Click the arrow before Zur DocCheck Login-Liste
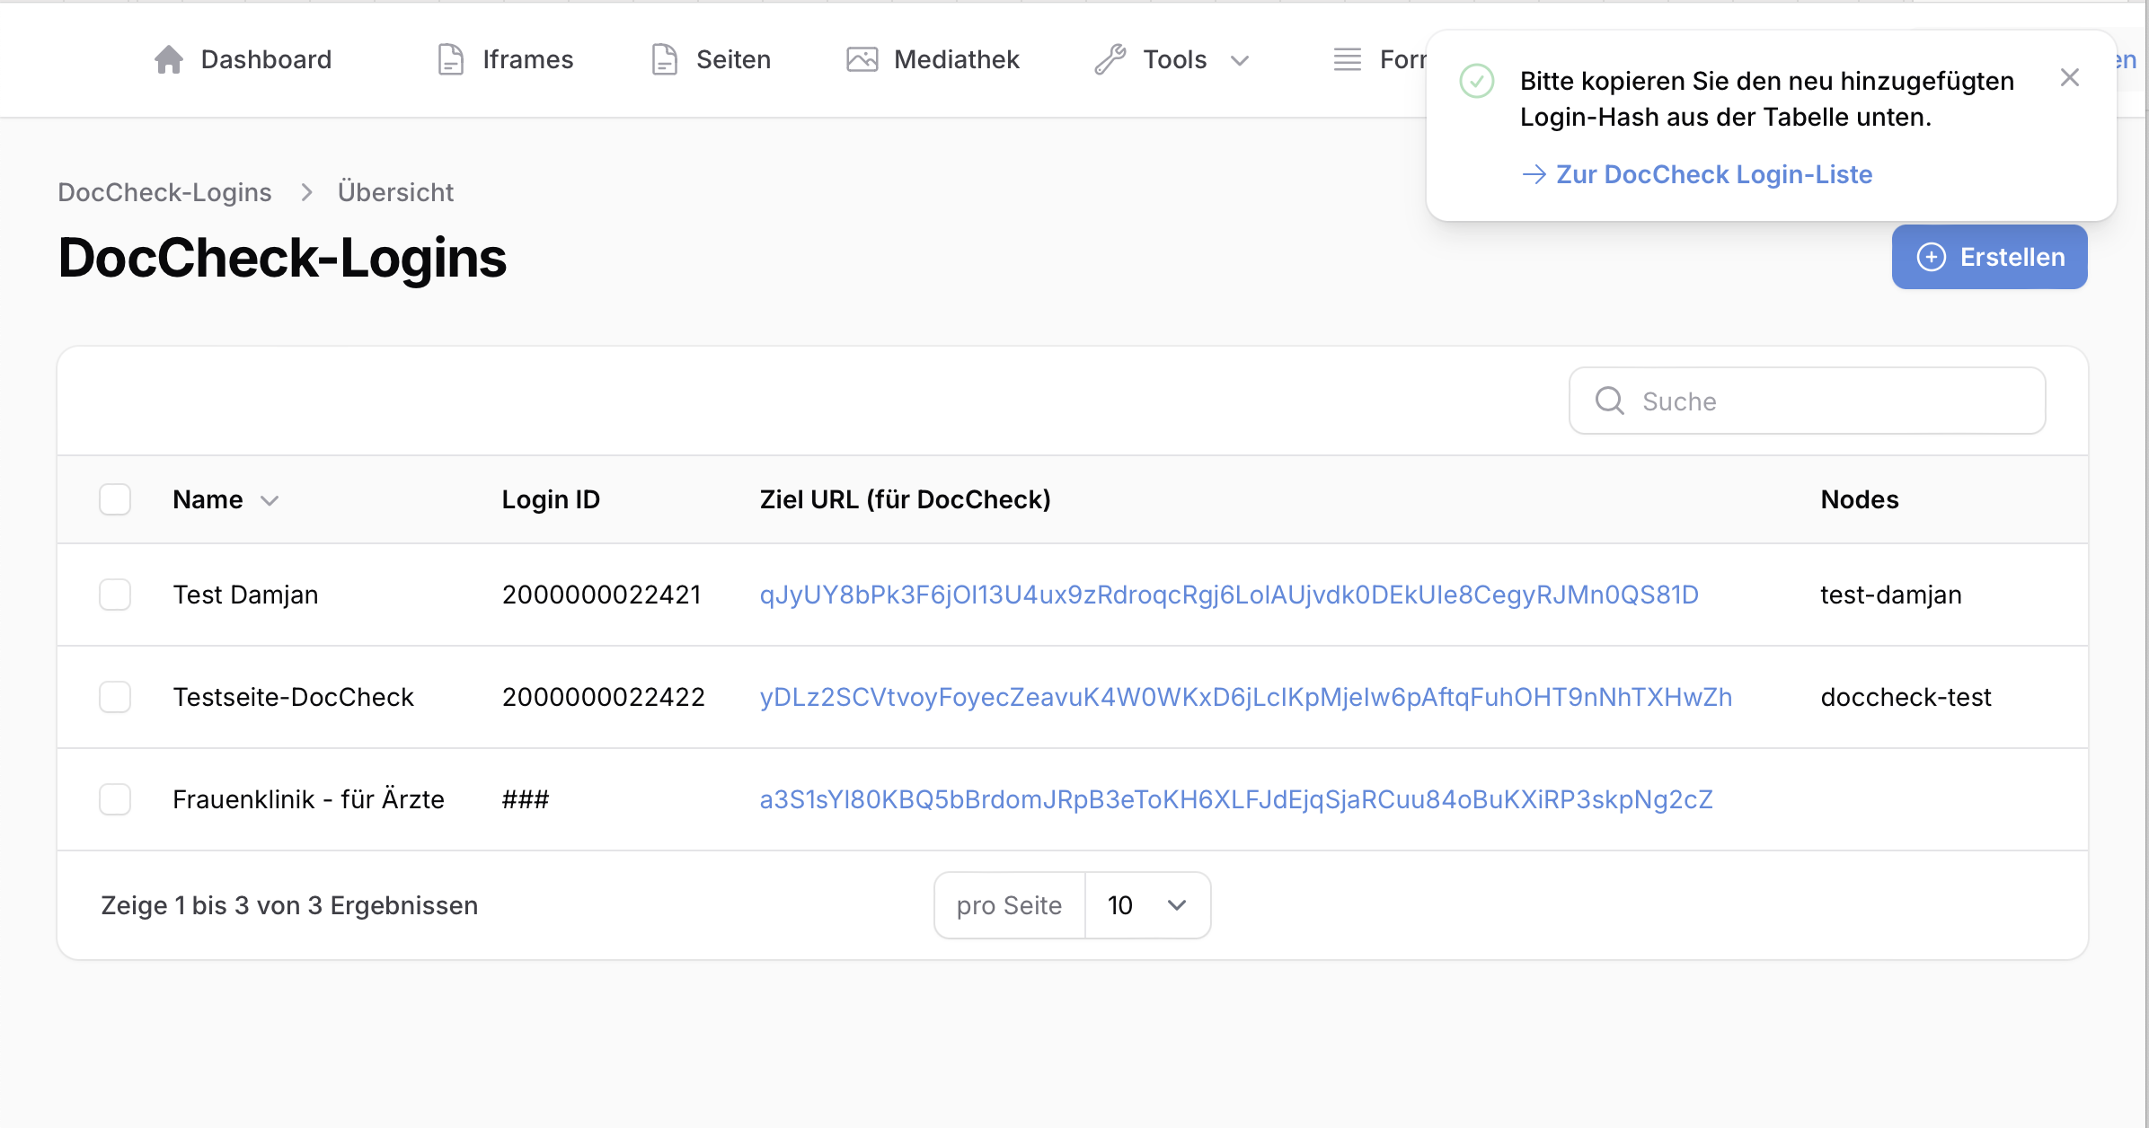The height and width of the screenshot is (1128, 2149). click(1534, 174)
